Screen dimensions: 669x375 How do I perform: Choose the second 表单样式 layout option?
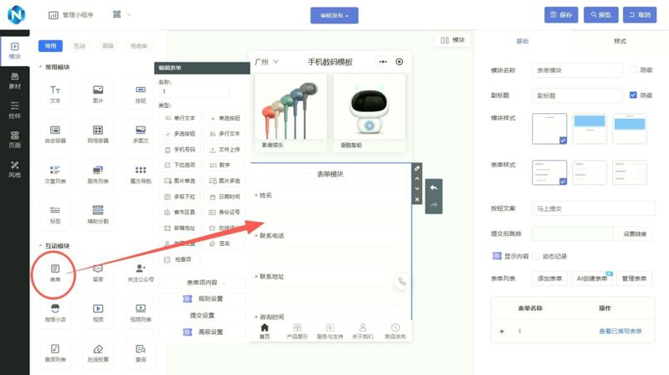tap(590, 172)
